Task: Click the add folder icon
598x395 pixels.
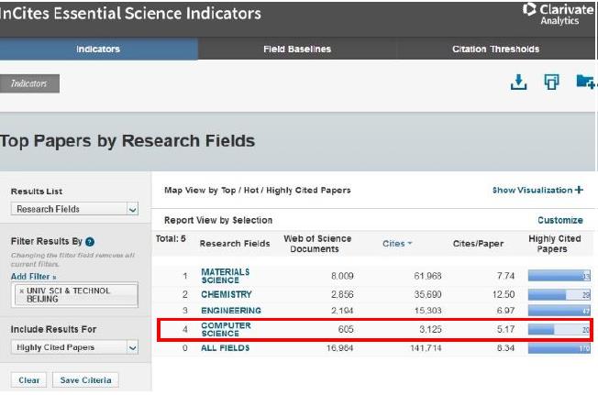Action: point(584,82)
